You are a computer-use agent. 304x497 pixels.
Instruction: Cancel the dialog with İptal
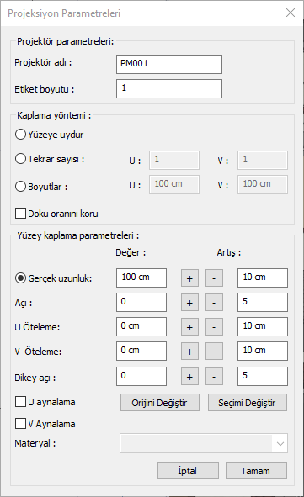(188, 470)
